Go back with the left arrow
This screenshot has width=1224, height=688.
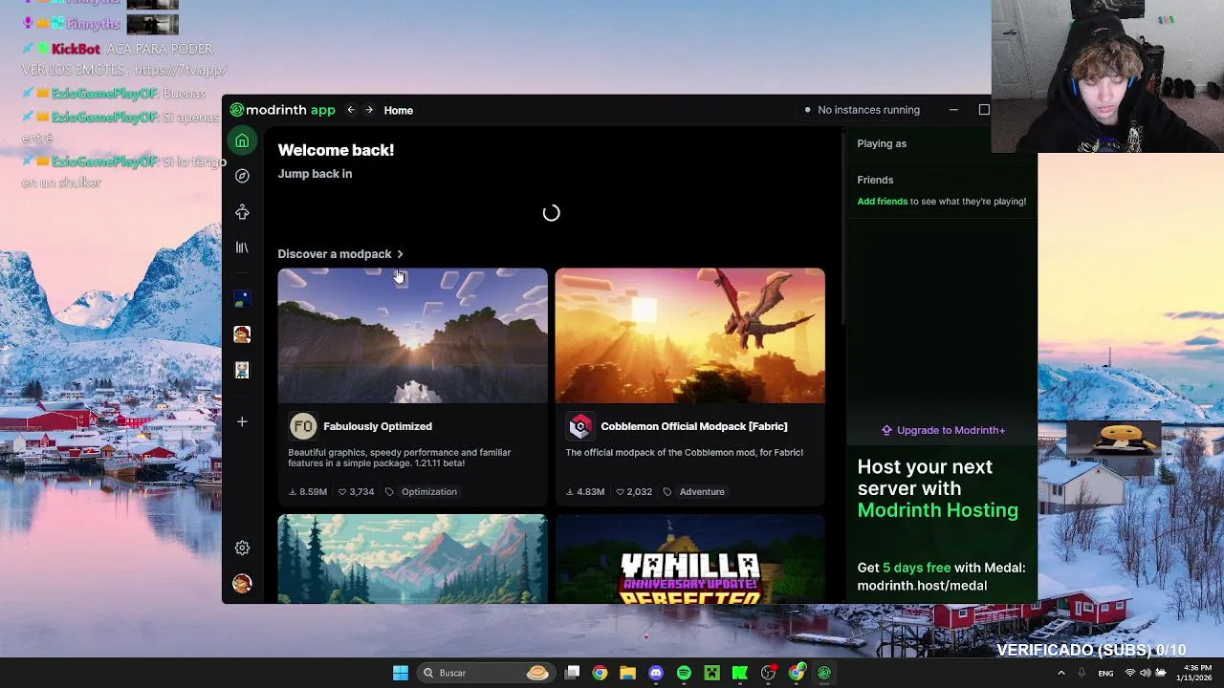[351, 110]
